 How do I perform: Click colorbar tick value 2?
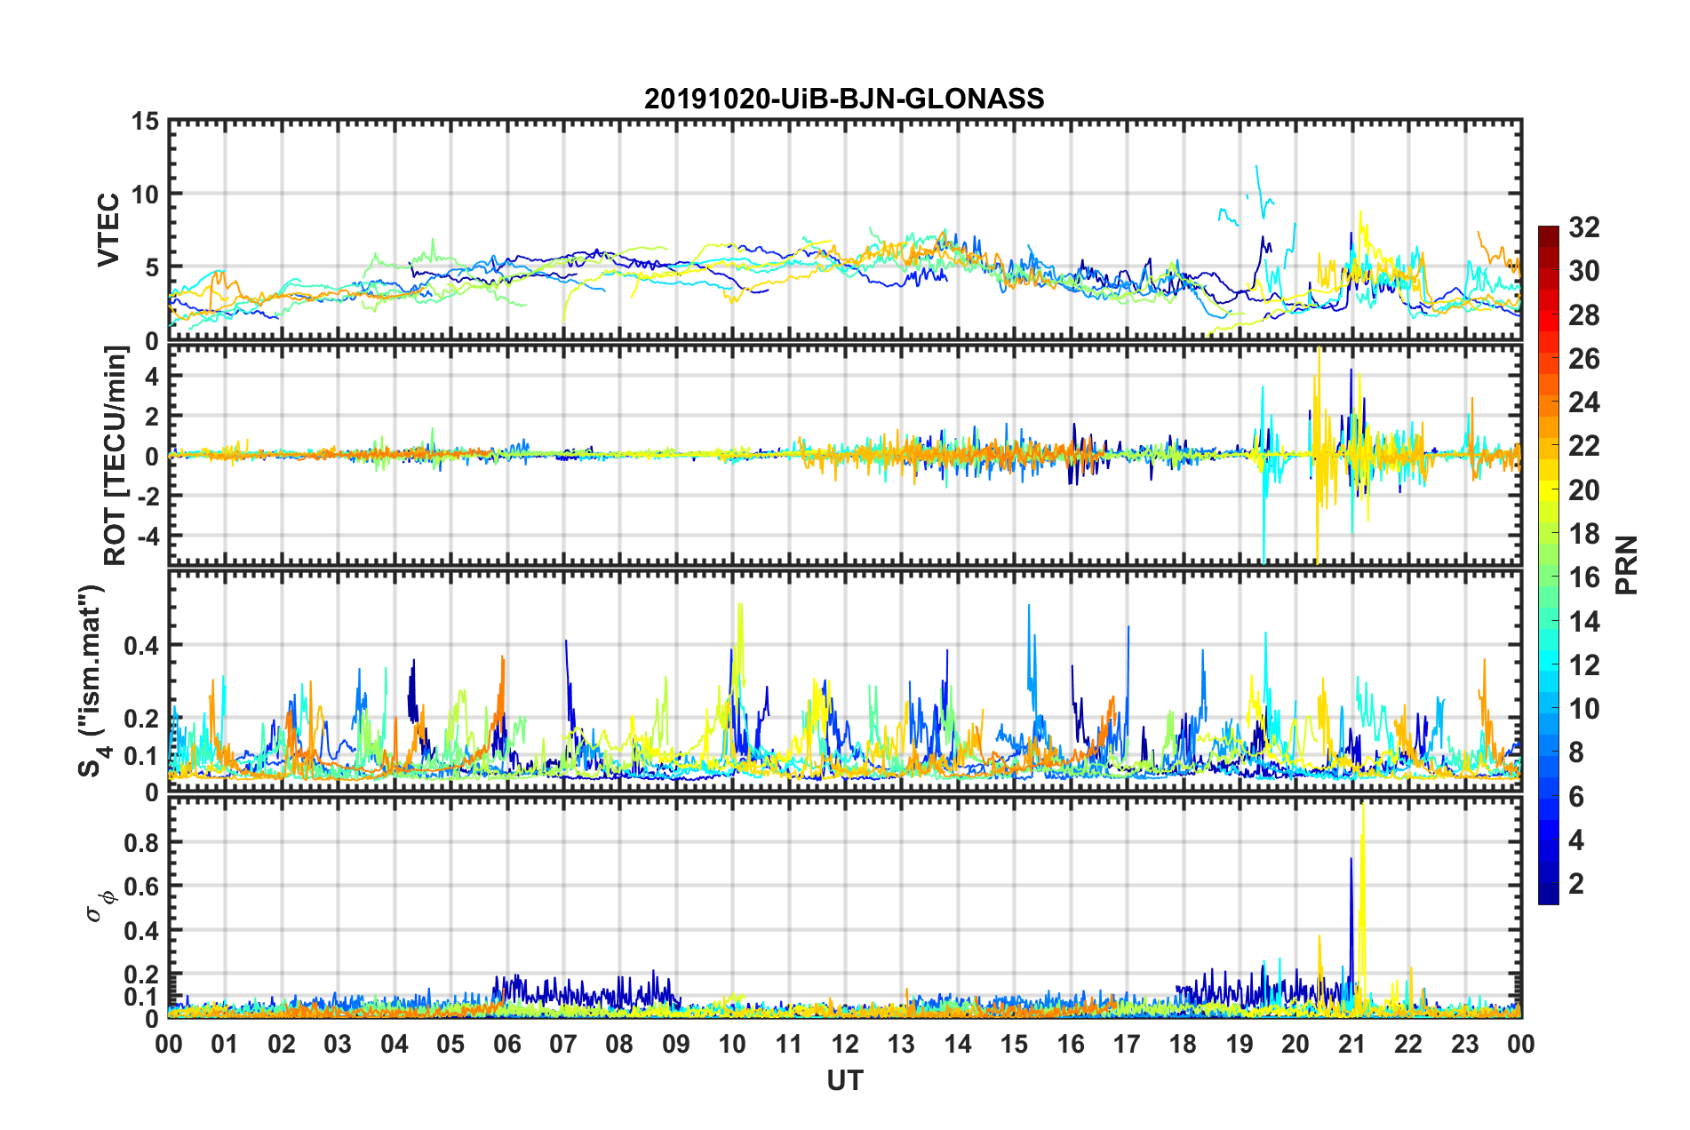[x=1576, y=883]
